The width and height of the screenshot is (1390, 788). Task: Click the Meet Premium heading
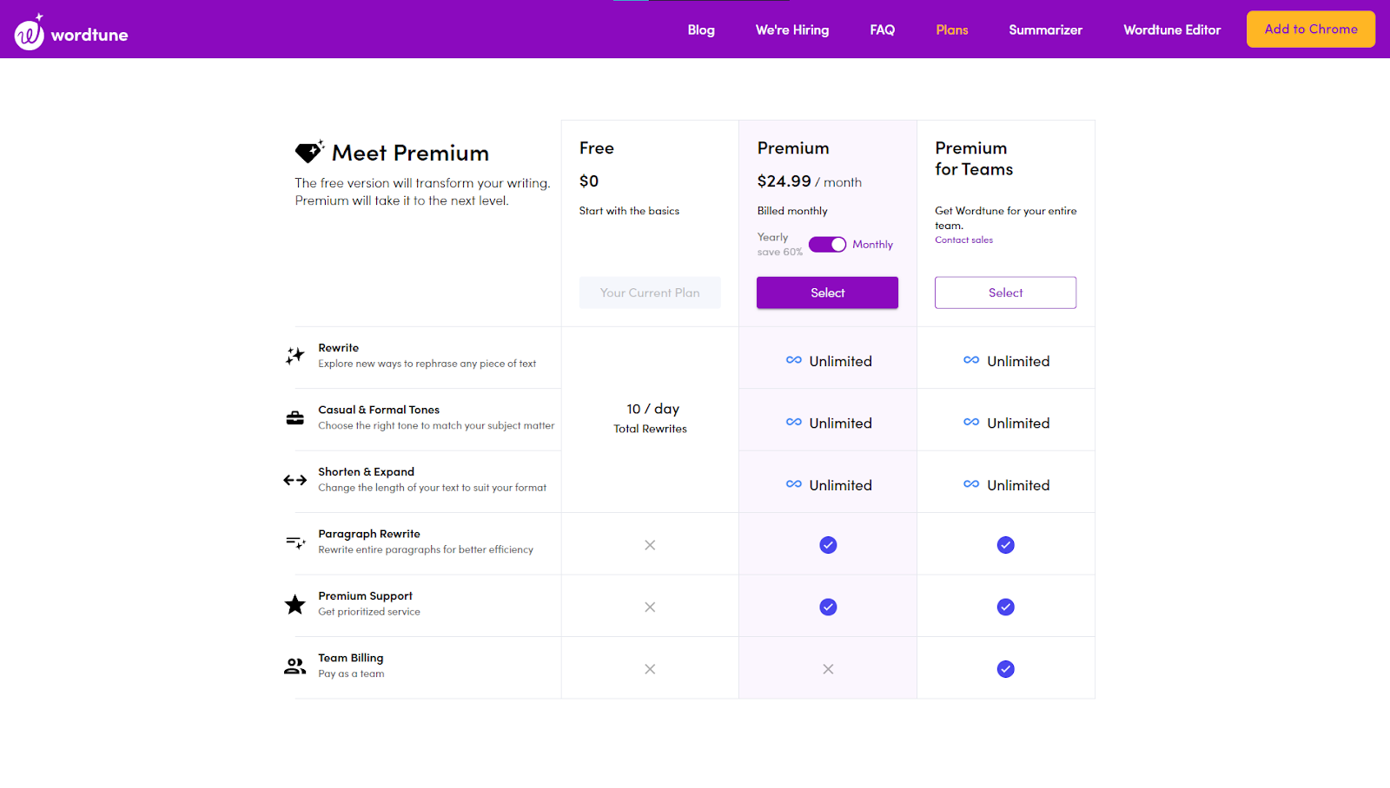410,153
